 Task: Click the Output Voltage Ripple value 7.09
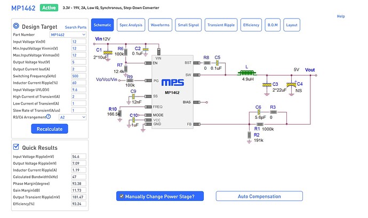pos(78,163)
